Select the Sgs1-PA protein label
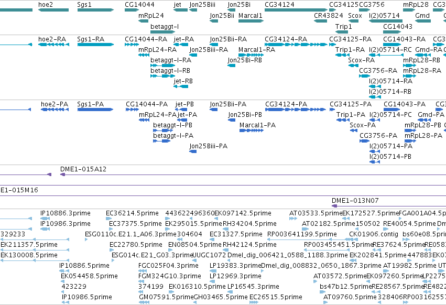The width and height of the screenshot is (446, 305). point(91,104)
